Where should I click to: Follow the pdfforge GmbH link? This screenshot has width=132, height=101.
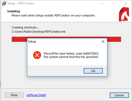pos(36,95)
